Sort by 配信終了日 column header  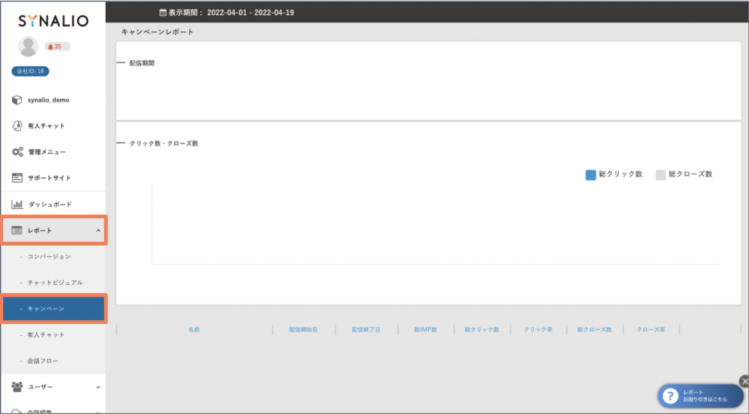(x=366, y=329)
